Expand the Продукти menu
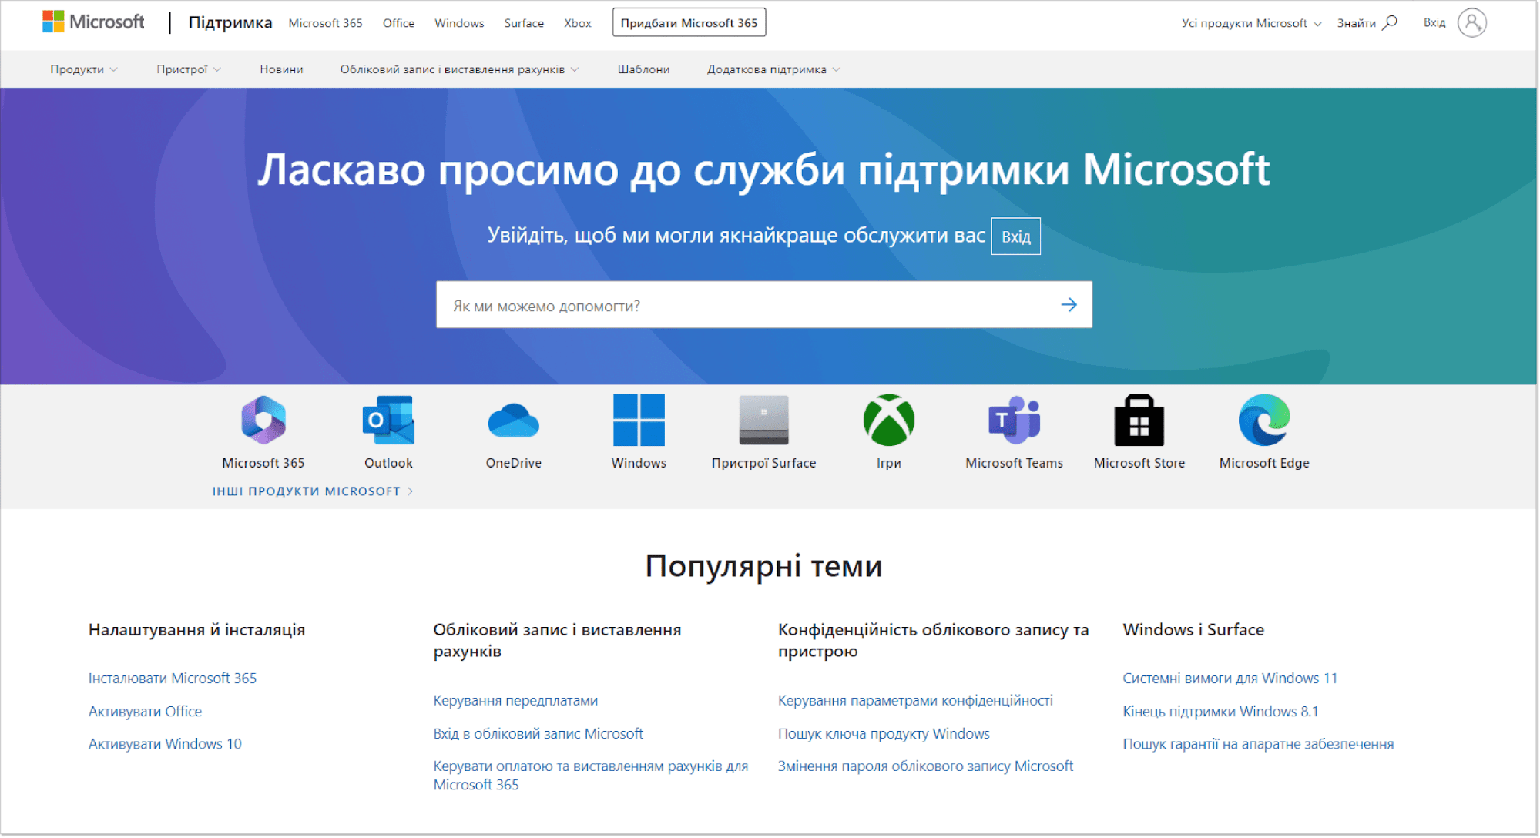 click(84, 69)
